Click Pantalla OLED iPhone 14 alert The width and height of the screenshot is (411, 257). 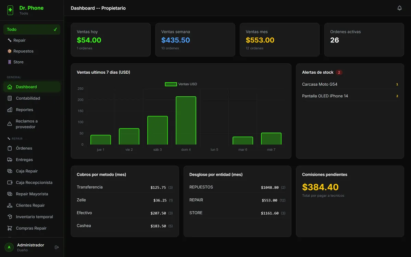pos(350,96)
